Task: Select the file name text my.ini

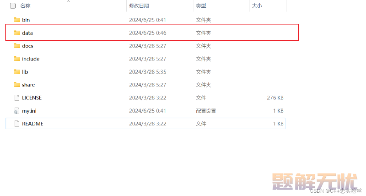Action: 29,111
